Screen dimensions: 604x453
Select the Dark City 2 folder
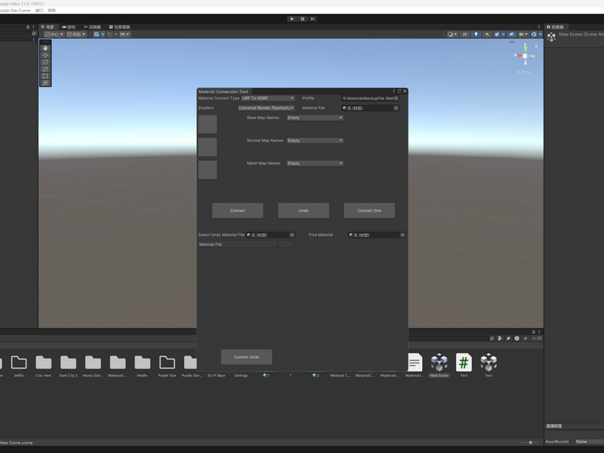coord(68,366)
